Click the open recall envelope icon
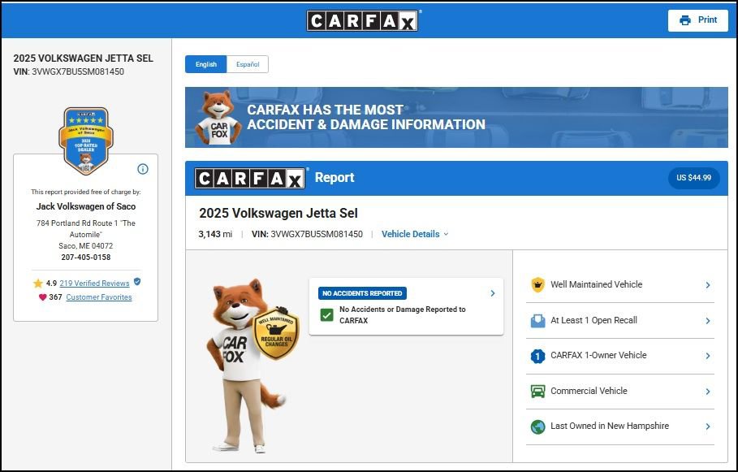This screenshot has height=472, width=738. pyautogui.click(x=537, y=321)
